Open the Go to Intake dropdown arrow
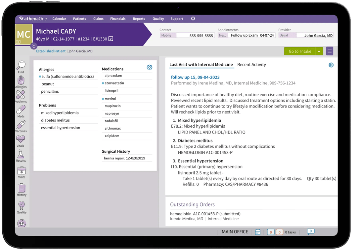The image size is (358, 249). pos(319,51)
